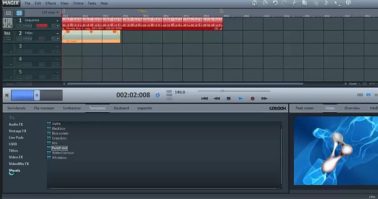
Task: Toggle the active red record button on track 1
Action: (x=42, y=26)
